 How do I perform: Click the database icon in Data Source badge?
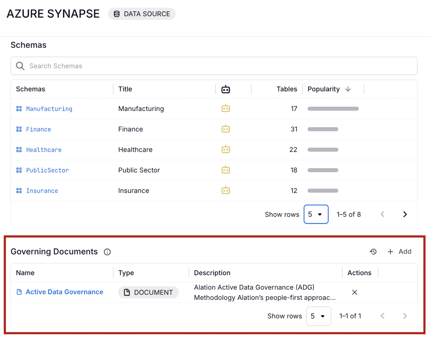tap(117, 14)
